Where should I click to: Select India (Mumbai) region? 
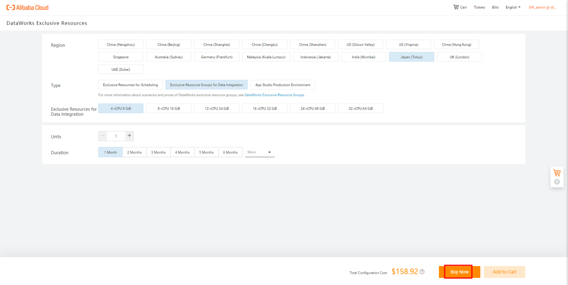click(364, 57)
